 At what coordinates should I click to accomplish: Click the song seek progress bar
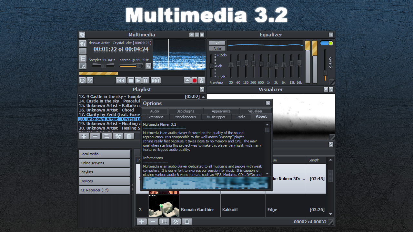click(x=142, y=73)
